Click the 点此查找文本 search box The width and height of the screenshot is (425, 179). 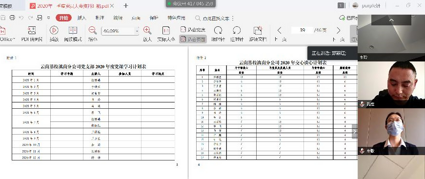tap(212, 19)
